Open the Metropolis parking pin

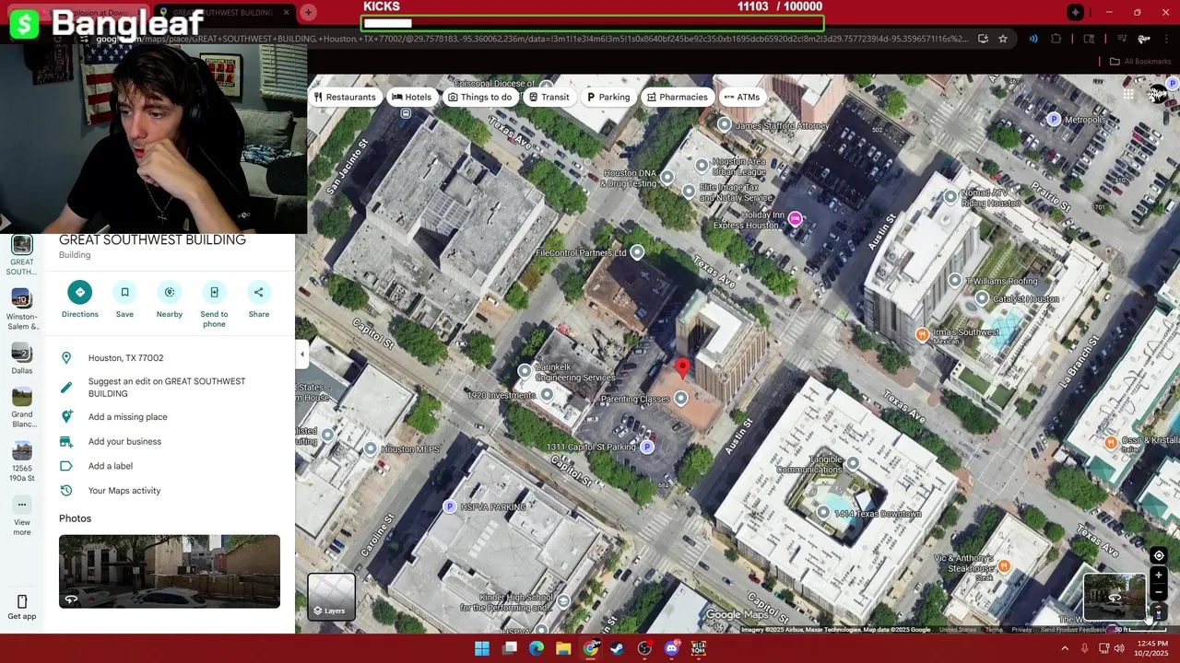(x=1054, y=120)
